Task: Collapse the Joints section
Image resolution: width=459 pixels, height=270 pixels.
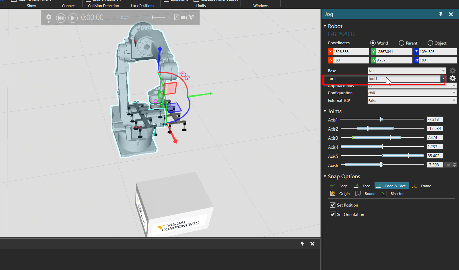Action: (325, 111)
